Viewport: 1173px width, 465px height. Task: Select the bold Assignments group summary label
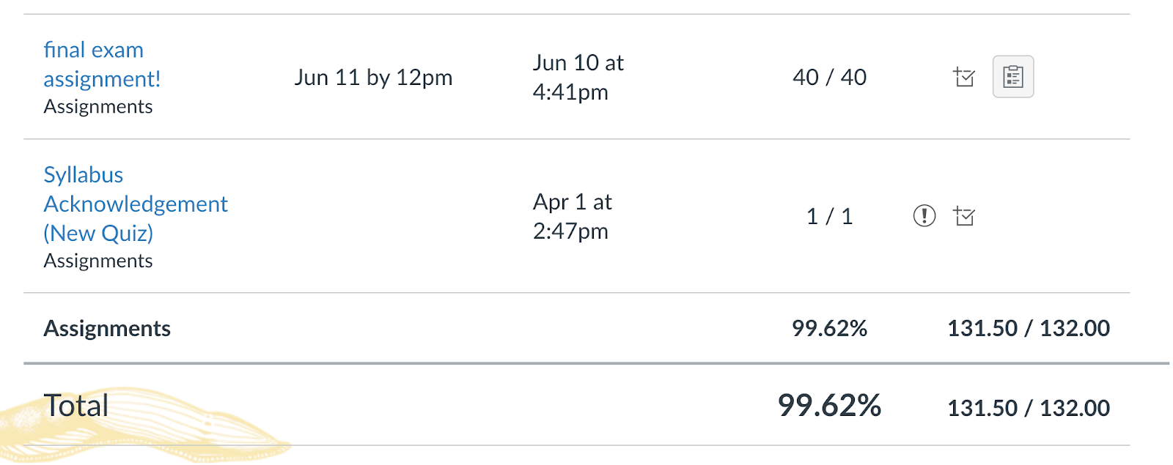pyautogui.click(x=107, y=329)
